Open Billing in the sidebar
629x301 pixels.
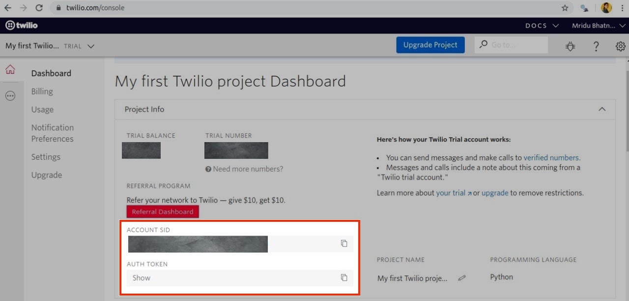pyautogui.click(x=42, y=91)
